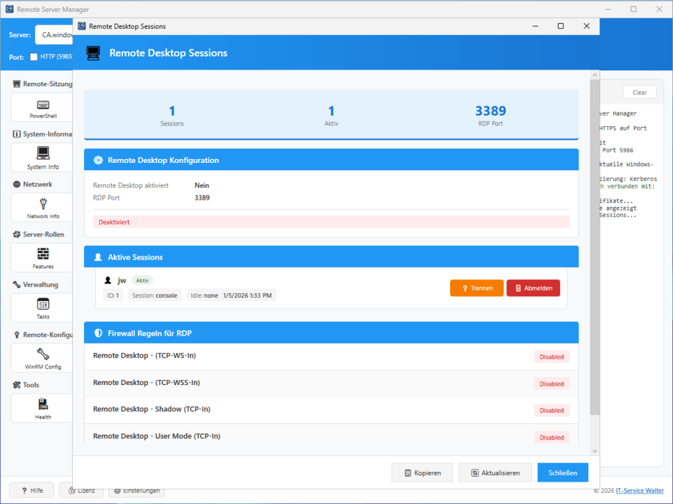Check the HTTP (5985) checkbox
This screenshot has height=504, width=673.
coord(33,57)
